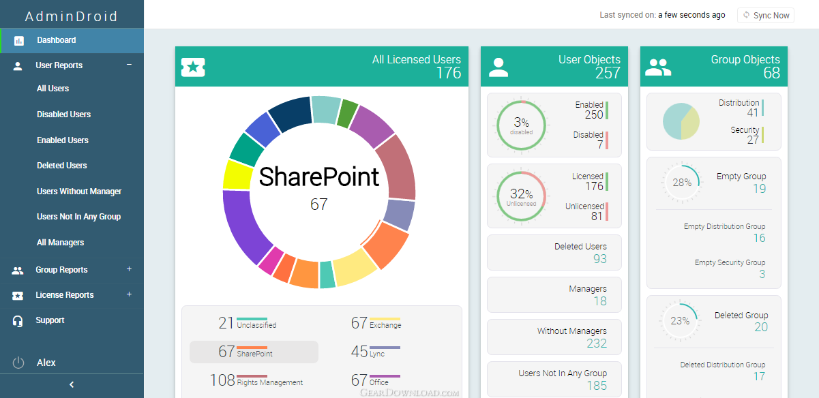Viewport: 819px width, 398px height.
Task: Collapse the sidebar with the left chevron
Action: pyautogui.click(x=72, y=385)
